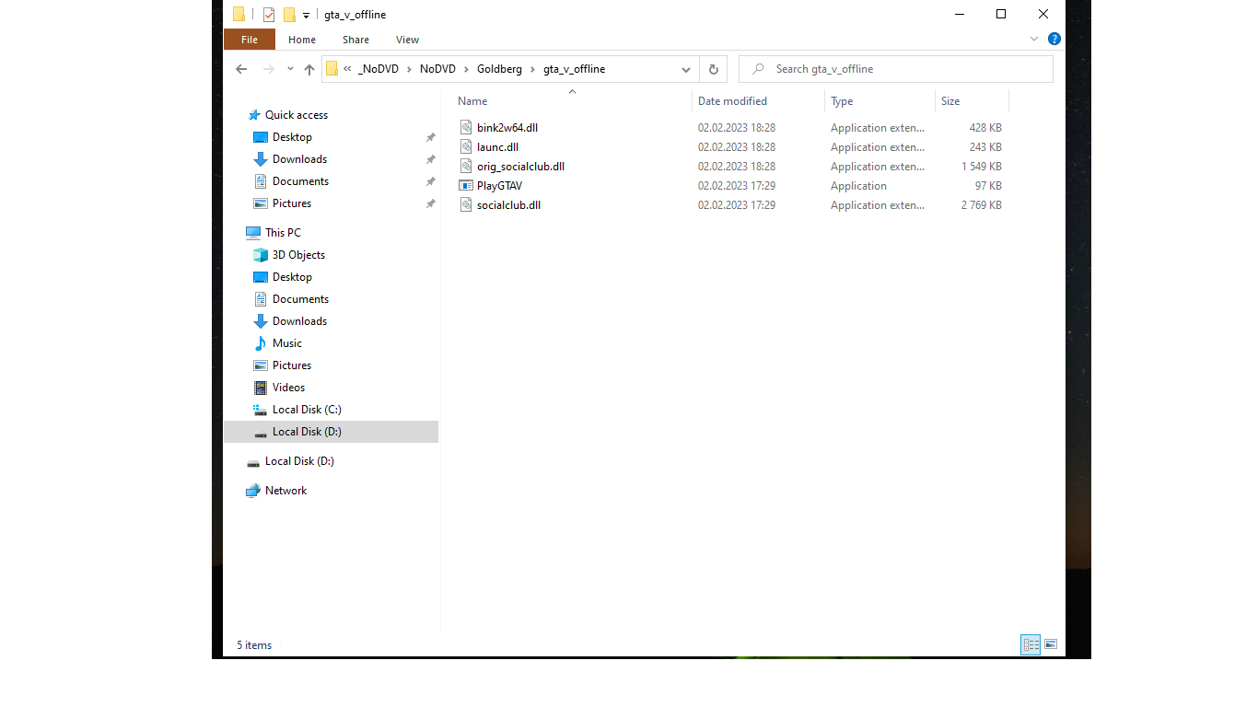Expand the address bar history dropdown
Viewport: 1258px width, 707px height.
click(x=685, y=69)
